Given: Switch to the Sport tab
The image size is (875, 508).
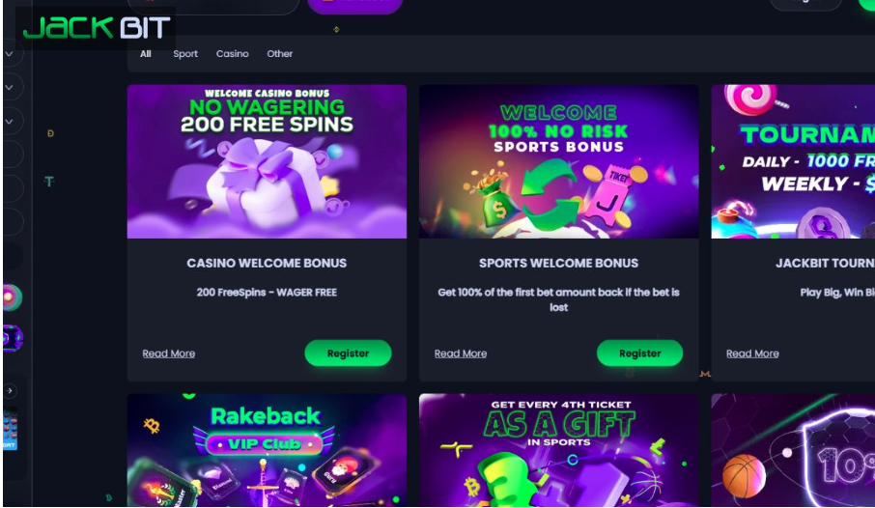Looking at the screenshot, I should point(185,53).
